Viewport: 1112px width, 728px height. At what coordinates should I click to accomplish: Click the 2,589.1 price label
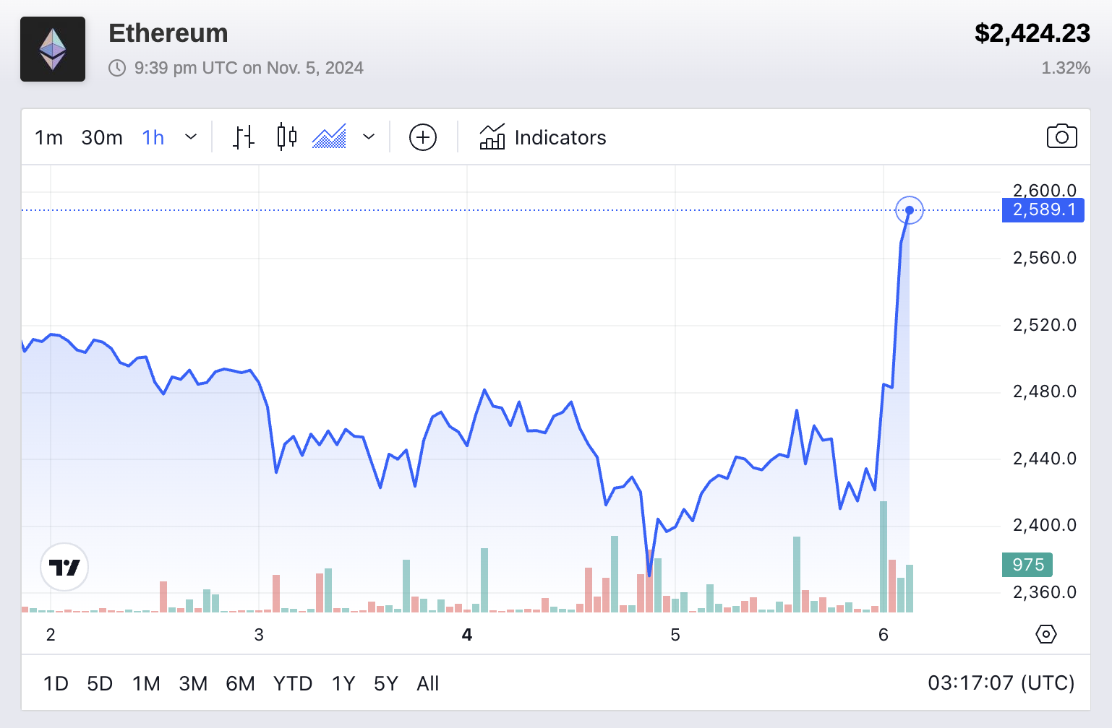1042,209
